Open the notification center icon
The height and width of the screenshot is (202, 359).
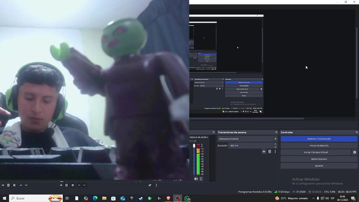click(x=353, y=198)
